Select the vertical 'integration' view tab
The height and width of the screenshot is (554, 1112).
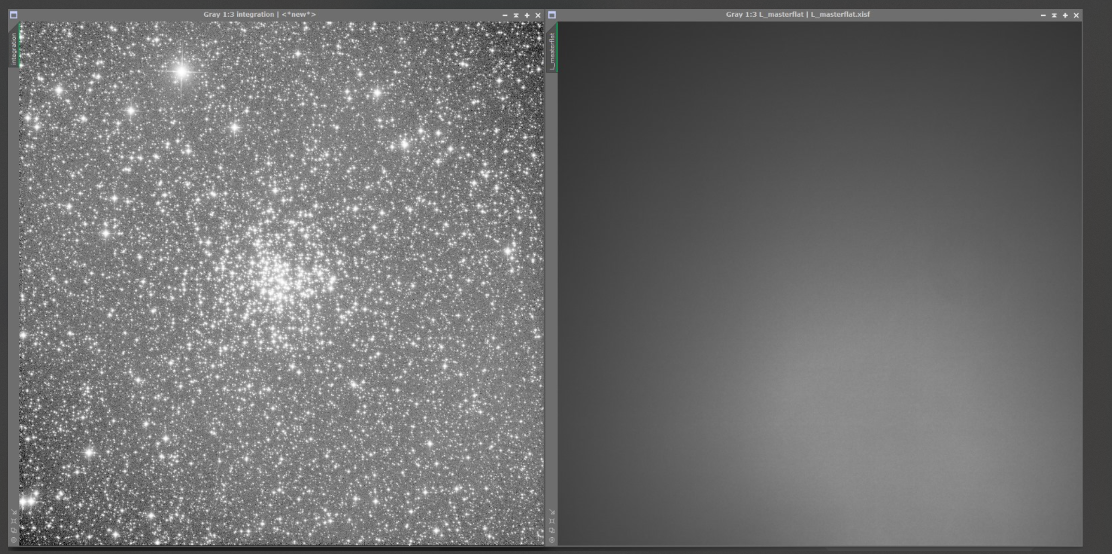click(x=14, y=48)
